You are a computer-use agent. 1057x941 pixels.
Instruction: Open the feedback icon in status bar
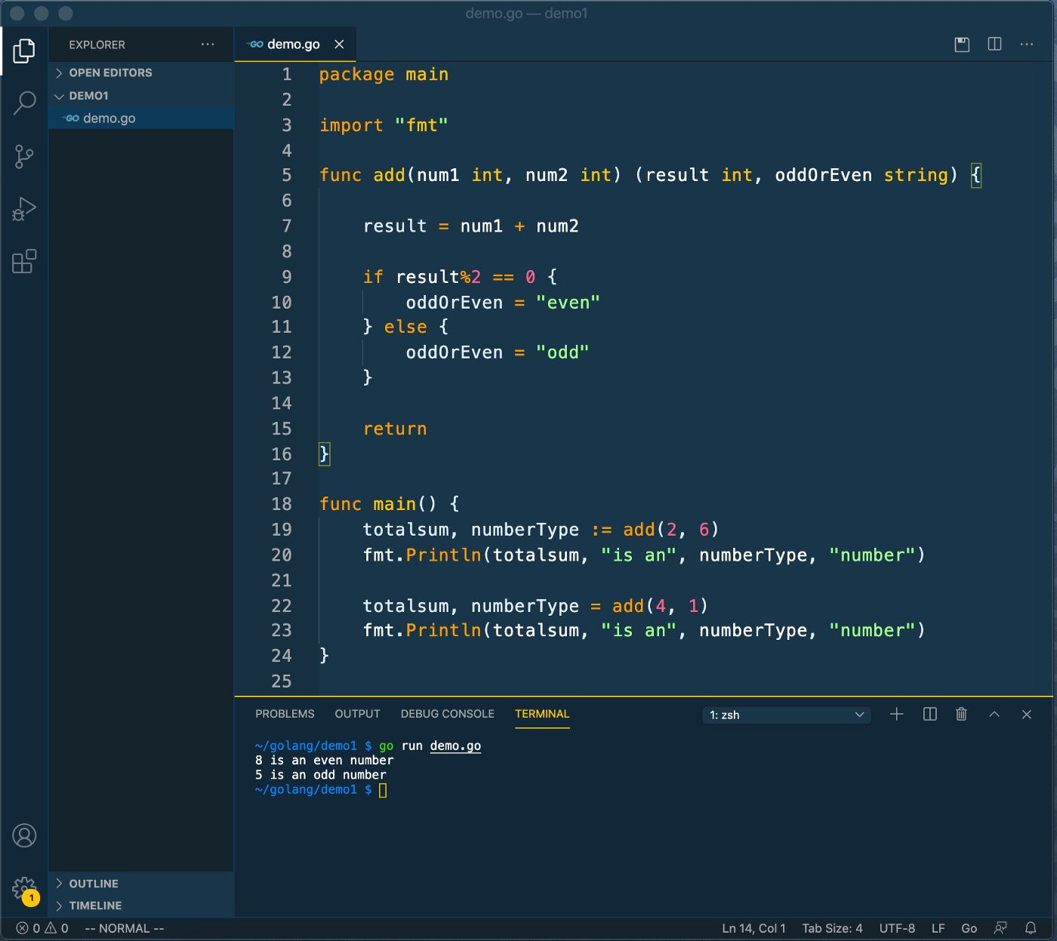coord(1000,928)
